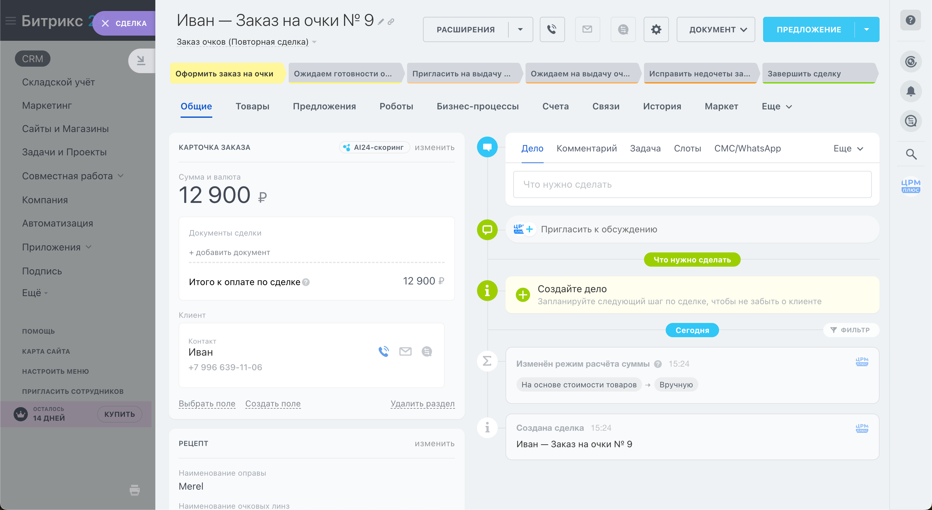Edit the deal title with the pencil icon
The width and height of the screenshot is (932, 510).
click(x=381, y=22)
